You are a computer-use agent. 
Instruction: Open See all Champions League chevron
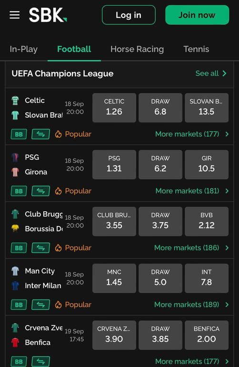tap(224, 74)
